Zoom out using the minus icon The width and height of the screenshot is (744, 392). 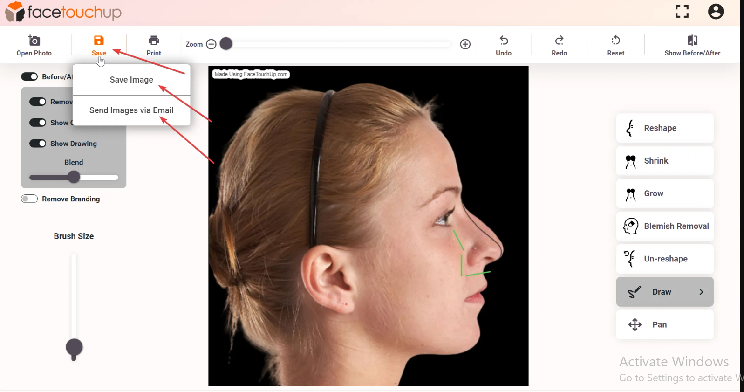click(211, 44)
